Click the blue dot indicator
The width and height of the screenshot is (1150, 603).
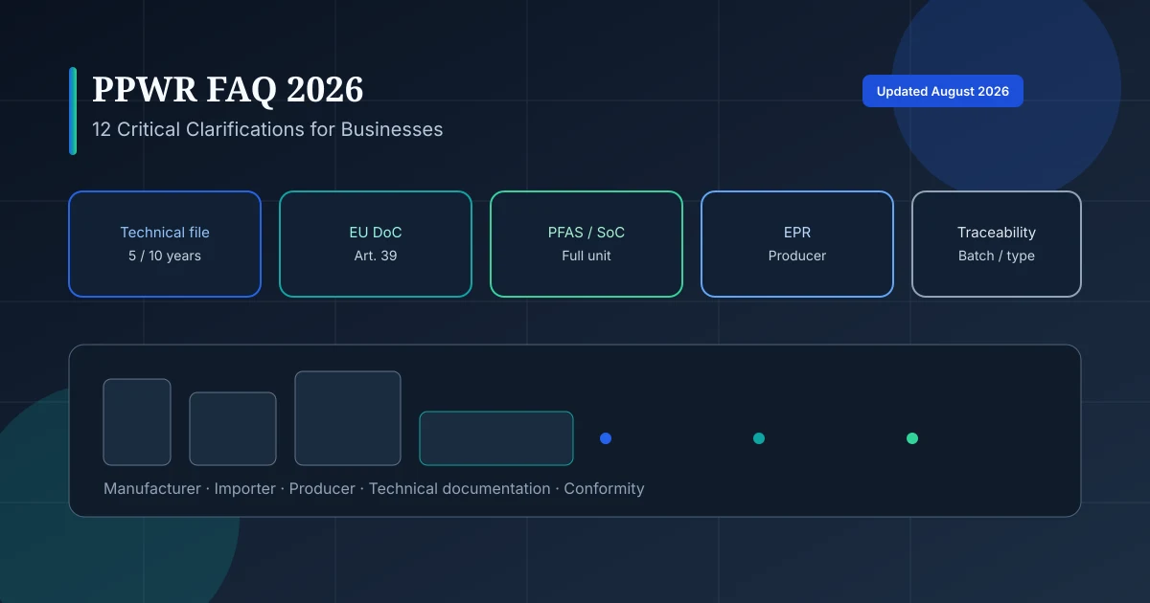click(x=606, y=438)
